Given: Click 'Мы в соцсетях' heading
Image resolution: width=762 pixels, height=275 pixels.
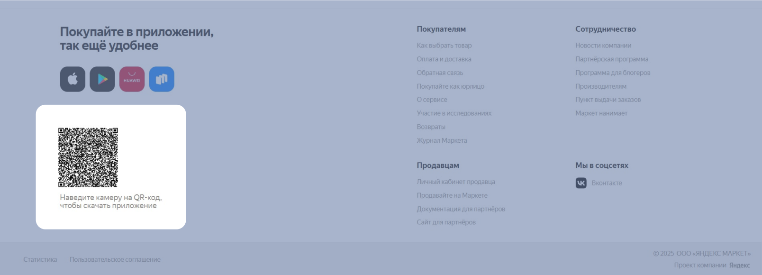Looking at the screenshot, I should [x=602, y=165].
